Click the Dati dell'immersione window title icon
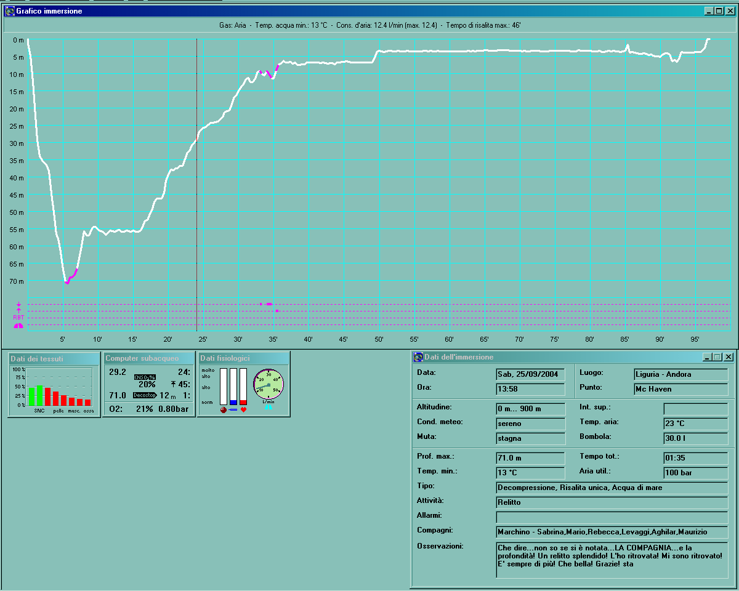 (x=418, y=357)
